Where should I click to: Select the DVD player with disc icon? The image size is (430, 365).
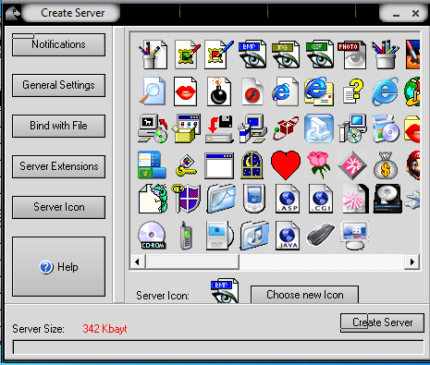click(219, 236)
